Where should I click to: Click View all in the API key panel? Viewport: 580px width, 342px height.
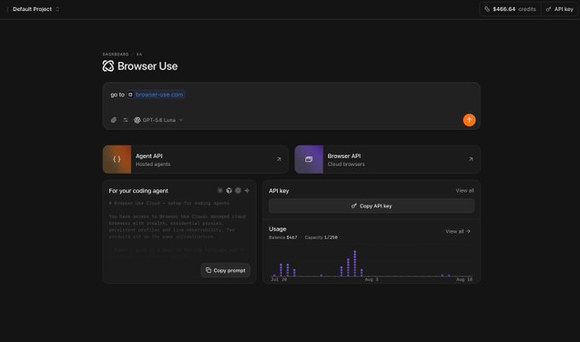[x=465, y=190]
